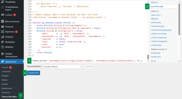Open the Themes submenu item

pos(5,67)
